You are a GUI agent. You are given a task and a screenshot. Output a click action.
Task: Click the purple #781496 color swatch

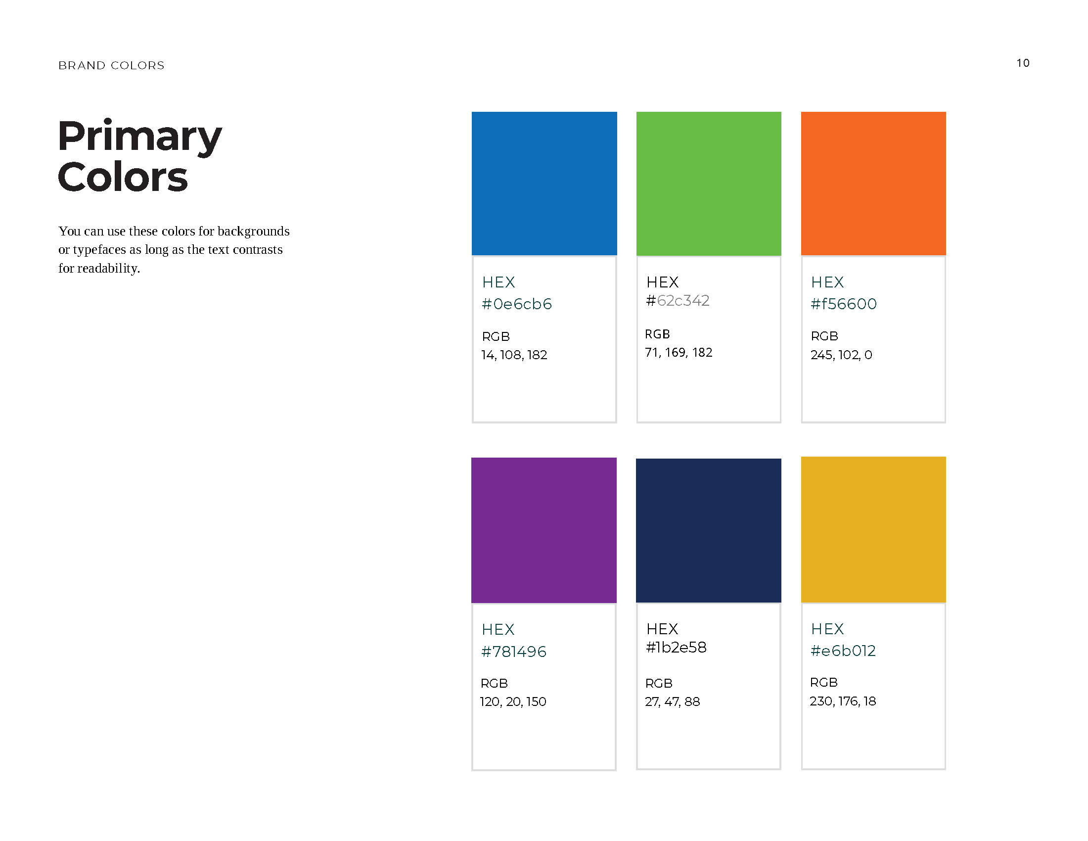coord(544,530)
